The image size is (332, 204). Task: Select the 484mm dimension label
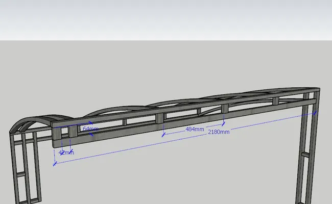pyautogui.click(x=195, y=129)
